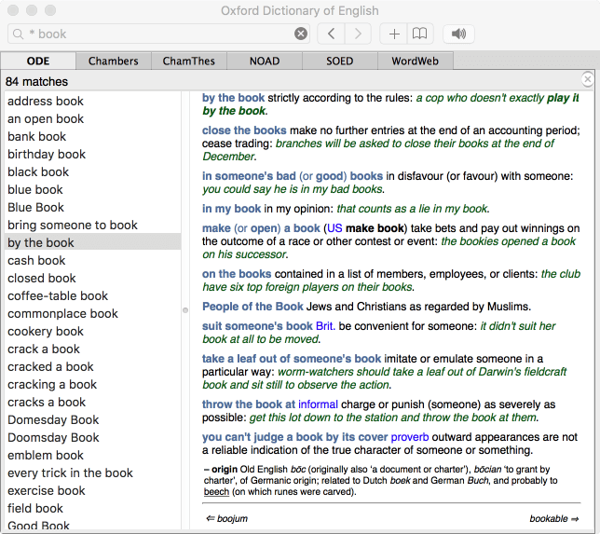
Task: Go back to previous entry
Action: coord(332,34)
